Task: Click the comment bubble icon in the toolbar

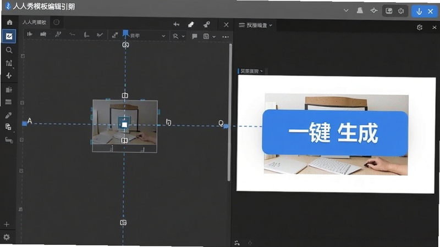Action: (x=195, y=36)
